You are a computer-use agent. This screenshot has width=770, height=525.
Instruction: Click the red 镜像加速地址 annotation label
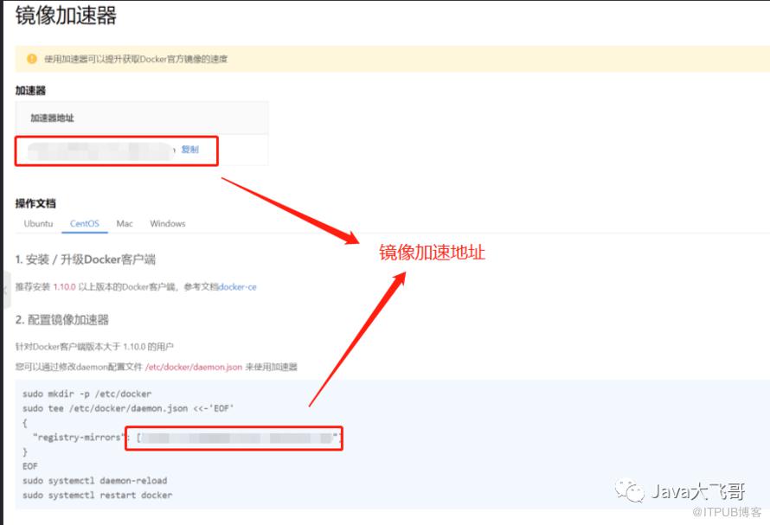[x=432, y=253]
